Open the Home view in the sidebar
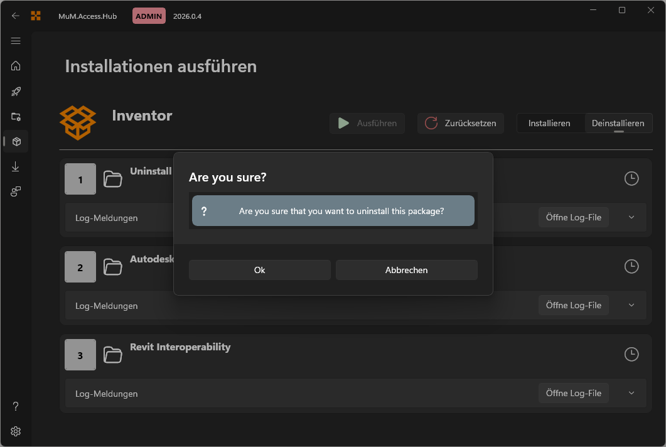Image resolution: width=666 pixels, height=447 pixels. pos(16,66)
